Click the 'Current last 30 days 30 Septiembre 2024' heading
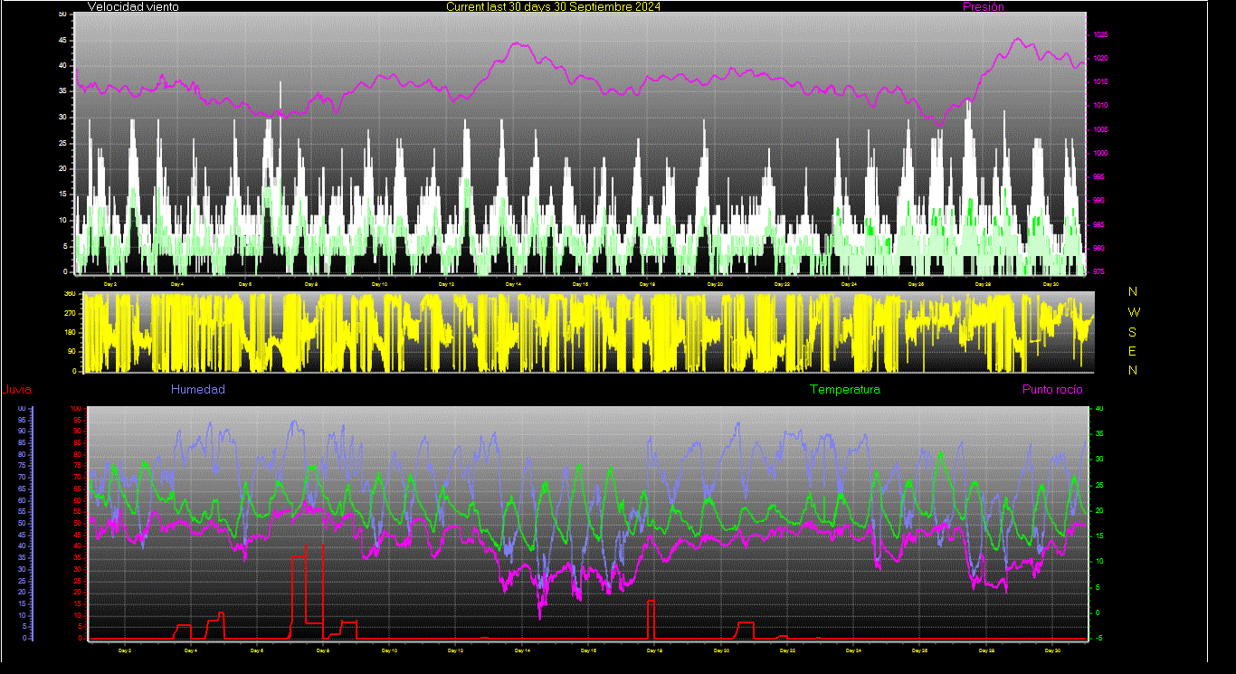Viewport: 1236px width, 674px height. [553, 6]
